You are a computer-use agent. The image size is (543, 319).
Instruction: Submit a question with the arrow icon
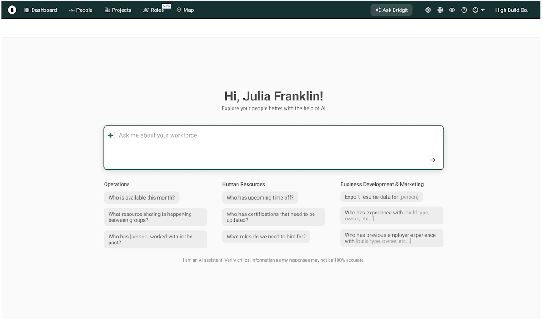point(433,160)
